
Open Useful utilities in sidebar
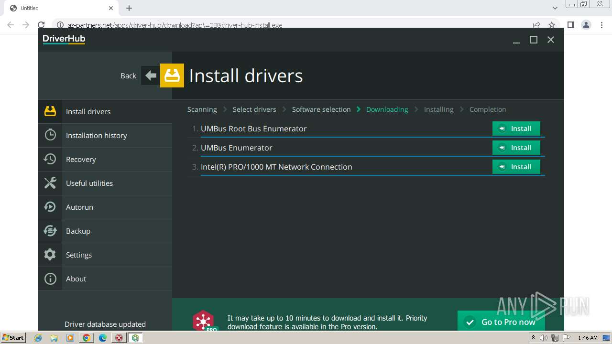[x=105, y=183]
